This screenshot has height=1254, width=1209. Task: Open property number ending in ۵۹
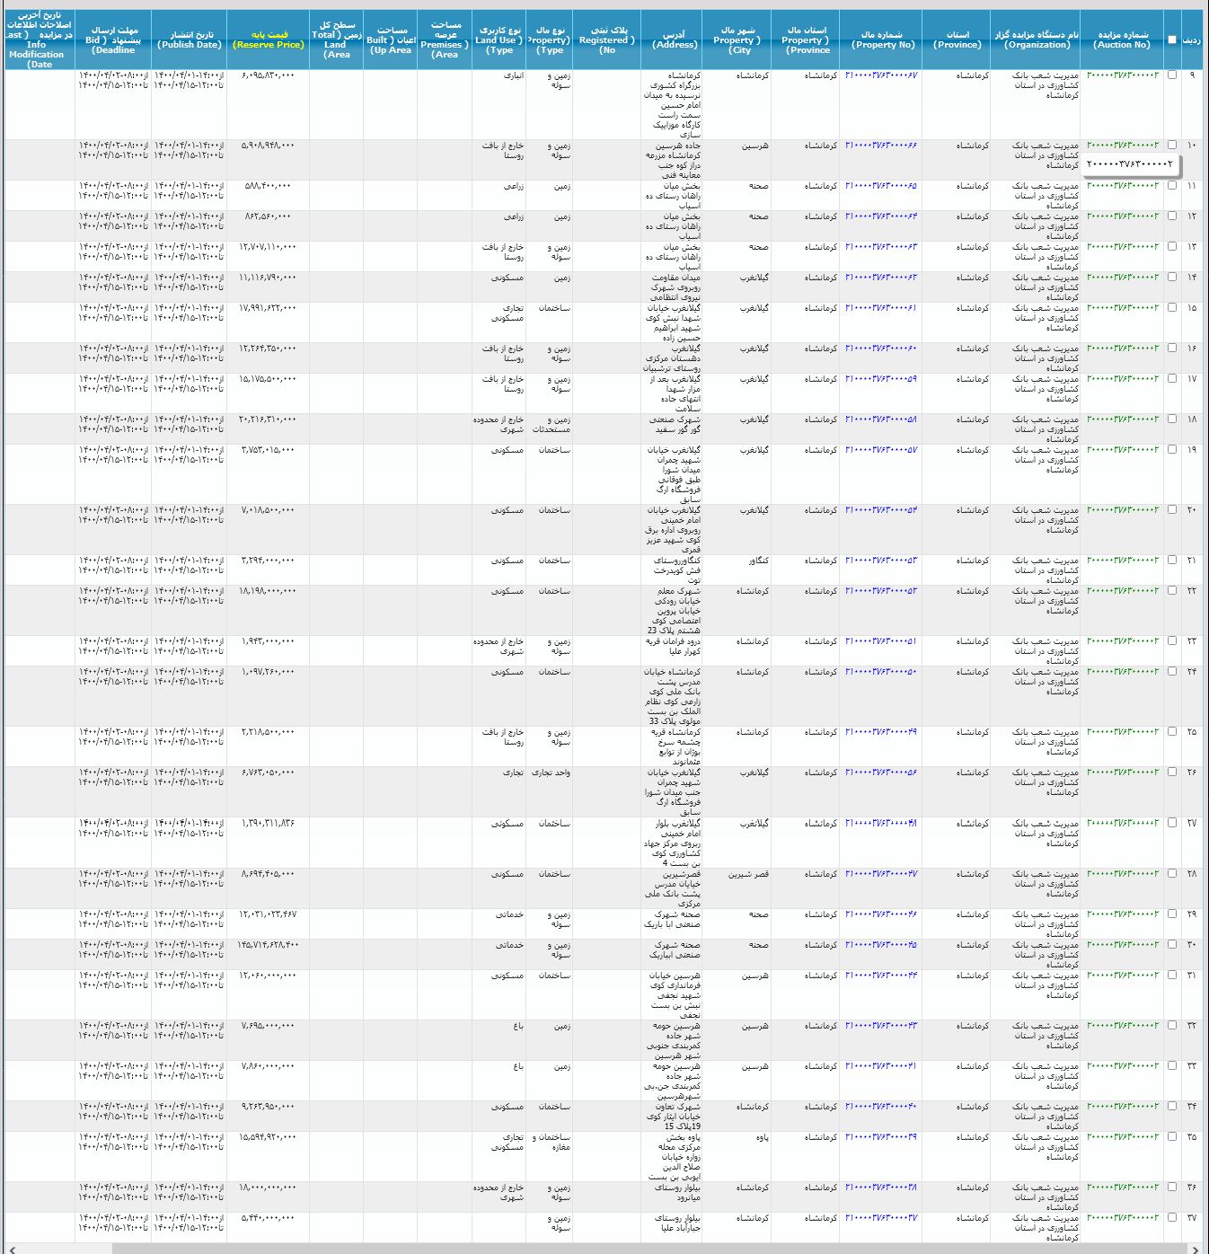881,379
